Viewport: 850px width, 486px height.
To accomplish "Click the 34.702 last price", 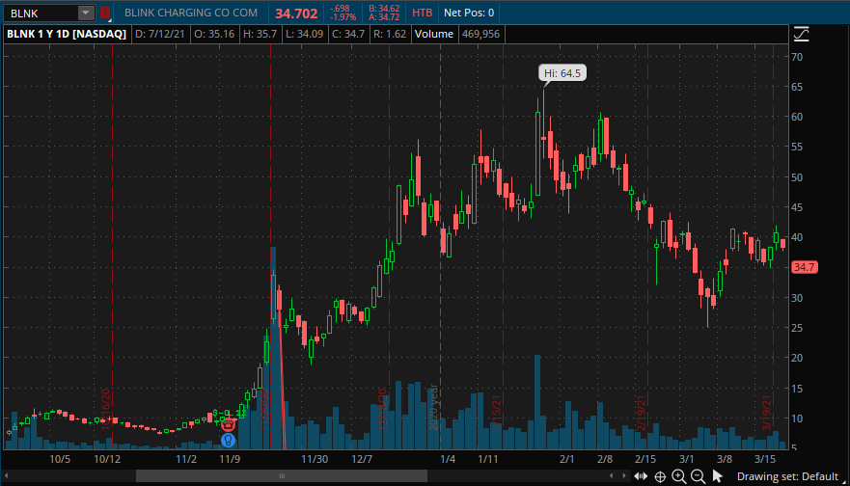I will 296,13.
